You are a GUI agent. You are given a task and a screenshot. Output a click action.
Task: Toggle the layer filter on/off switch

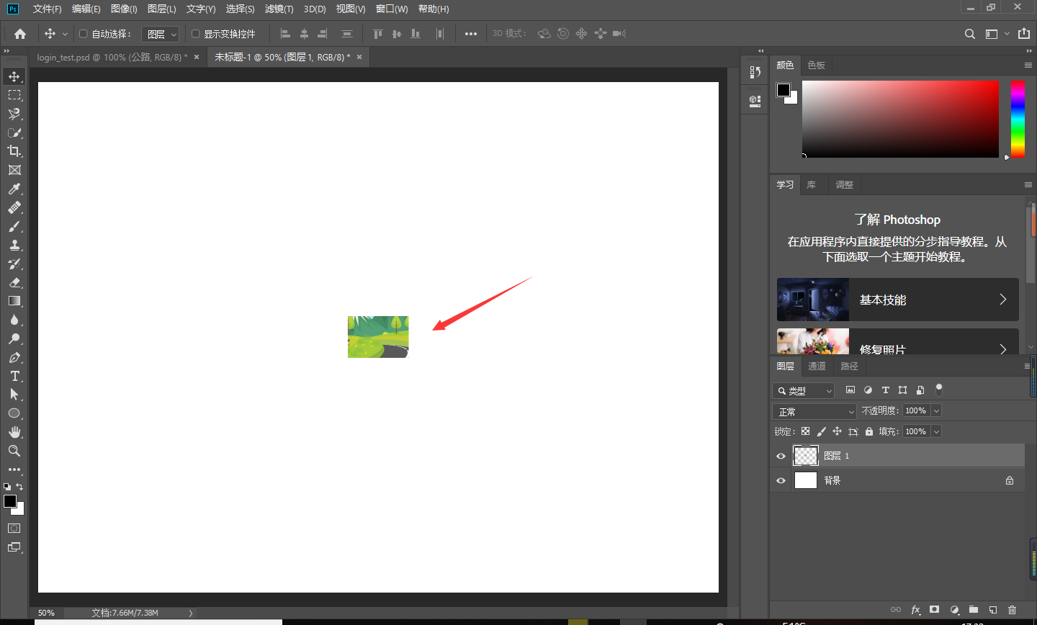(939, 390)
